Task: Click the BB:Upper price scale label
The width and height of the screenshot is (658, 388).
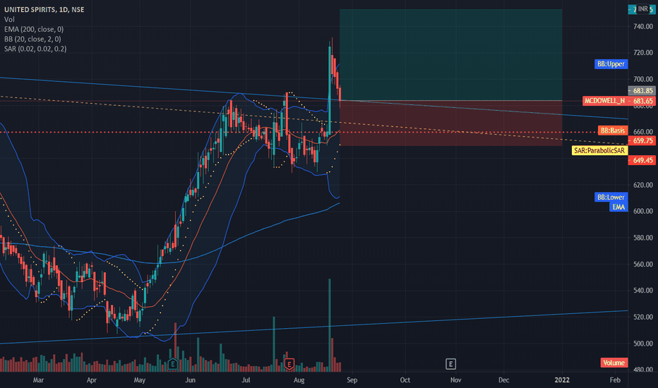Action: [611, 63]
